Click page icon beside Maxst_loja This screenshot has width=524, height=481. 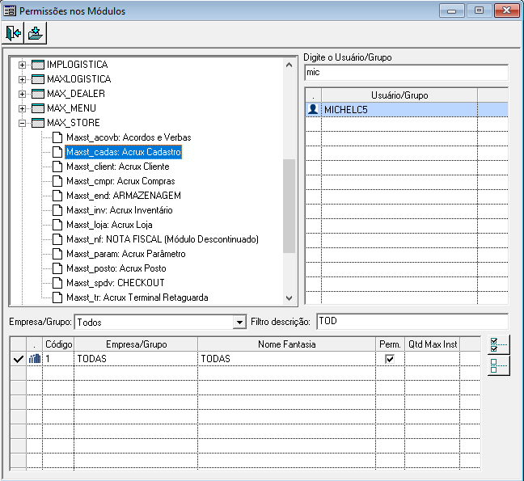(57, 225)
